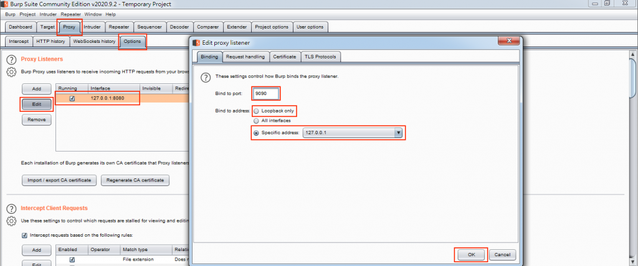Open the Repeater menu in menu bar

click(x=71, y=14)
